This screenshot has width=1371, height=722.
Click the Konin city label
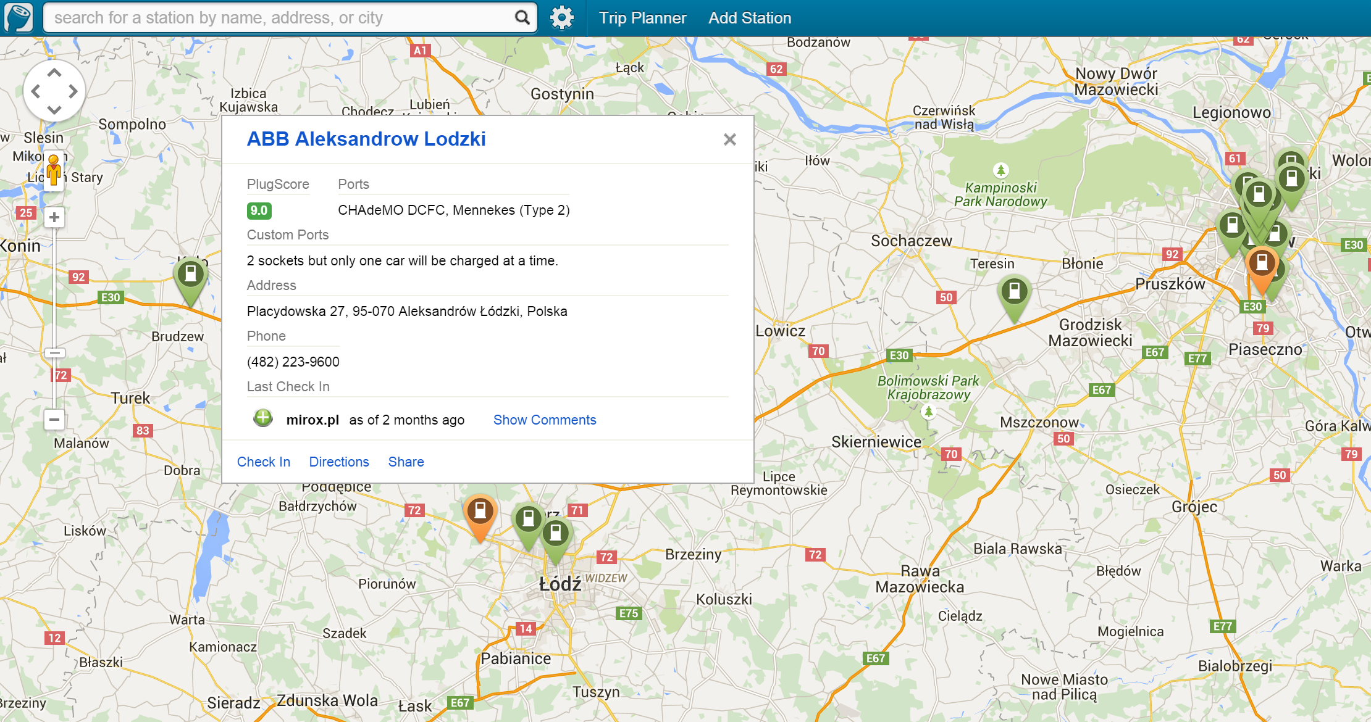pos(20,246)
